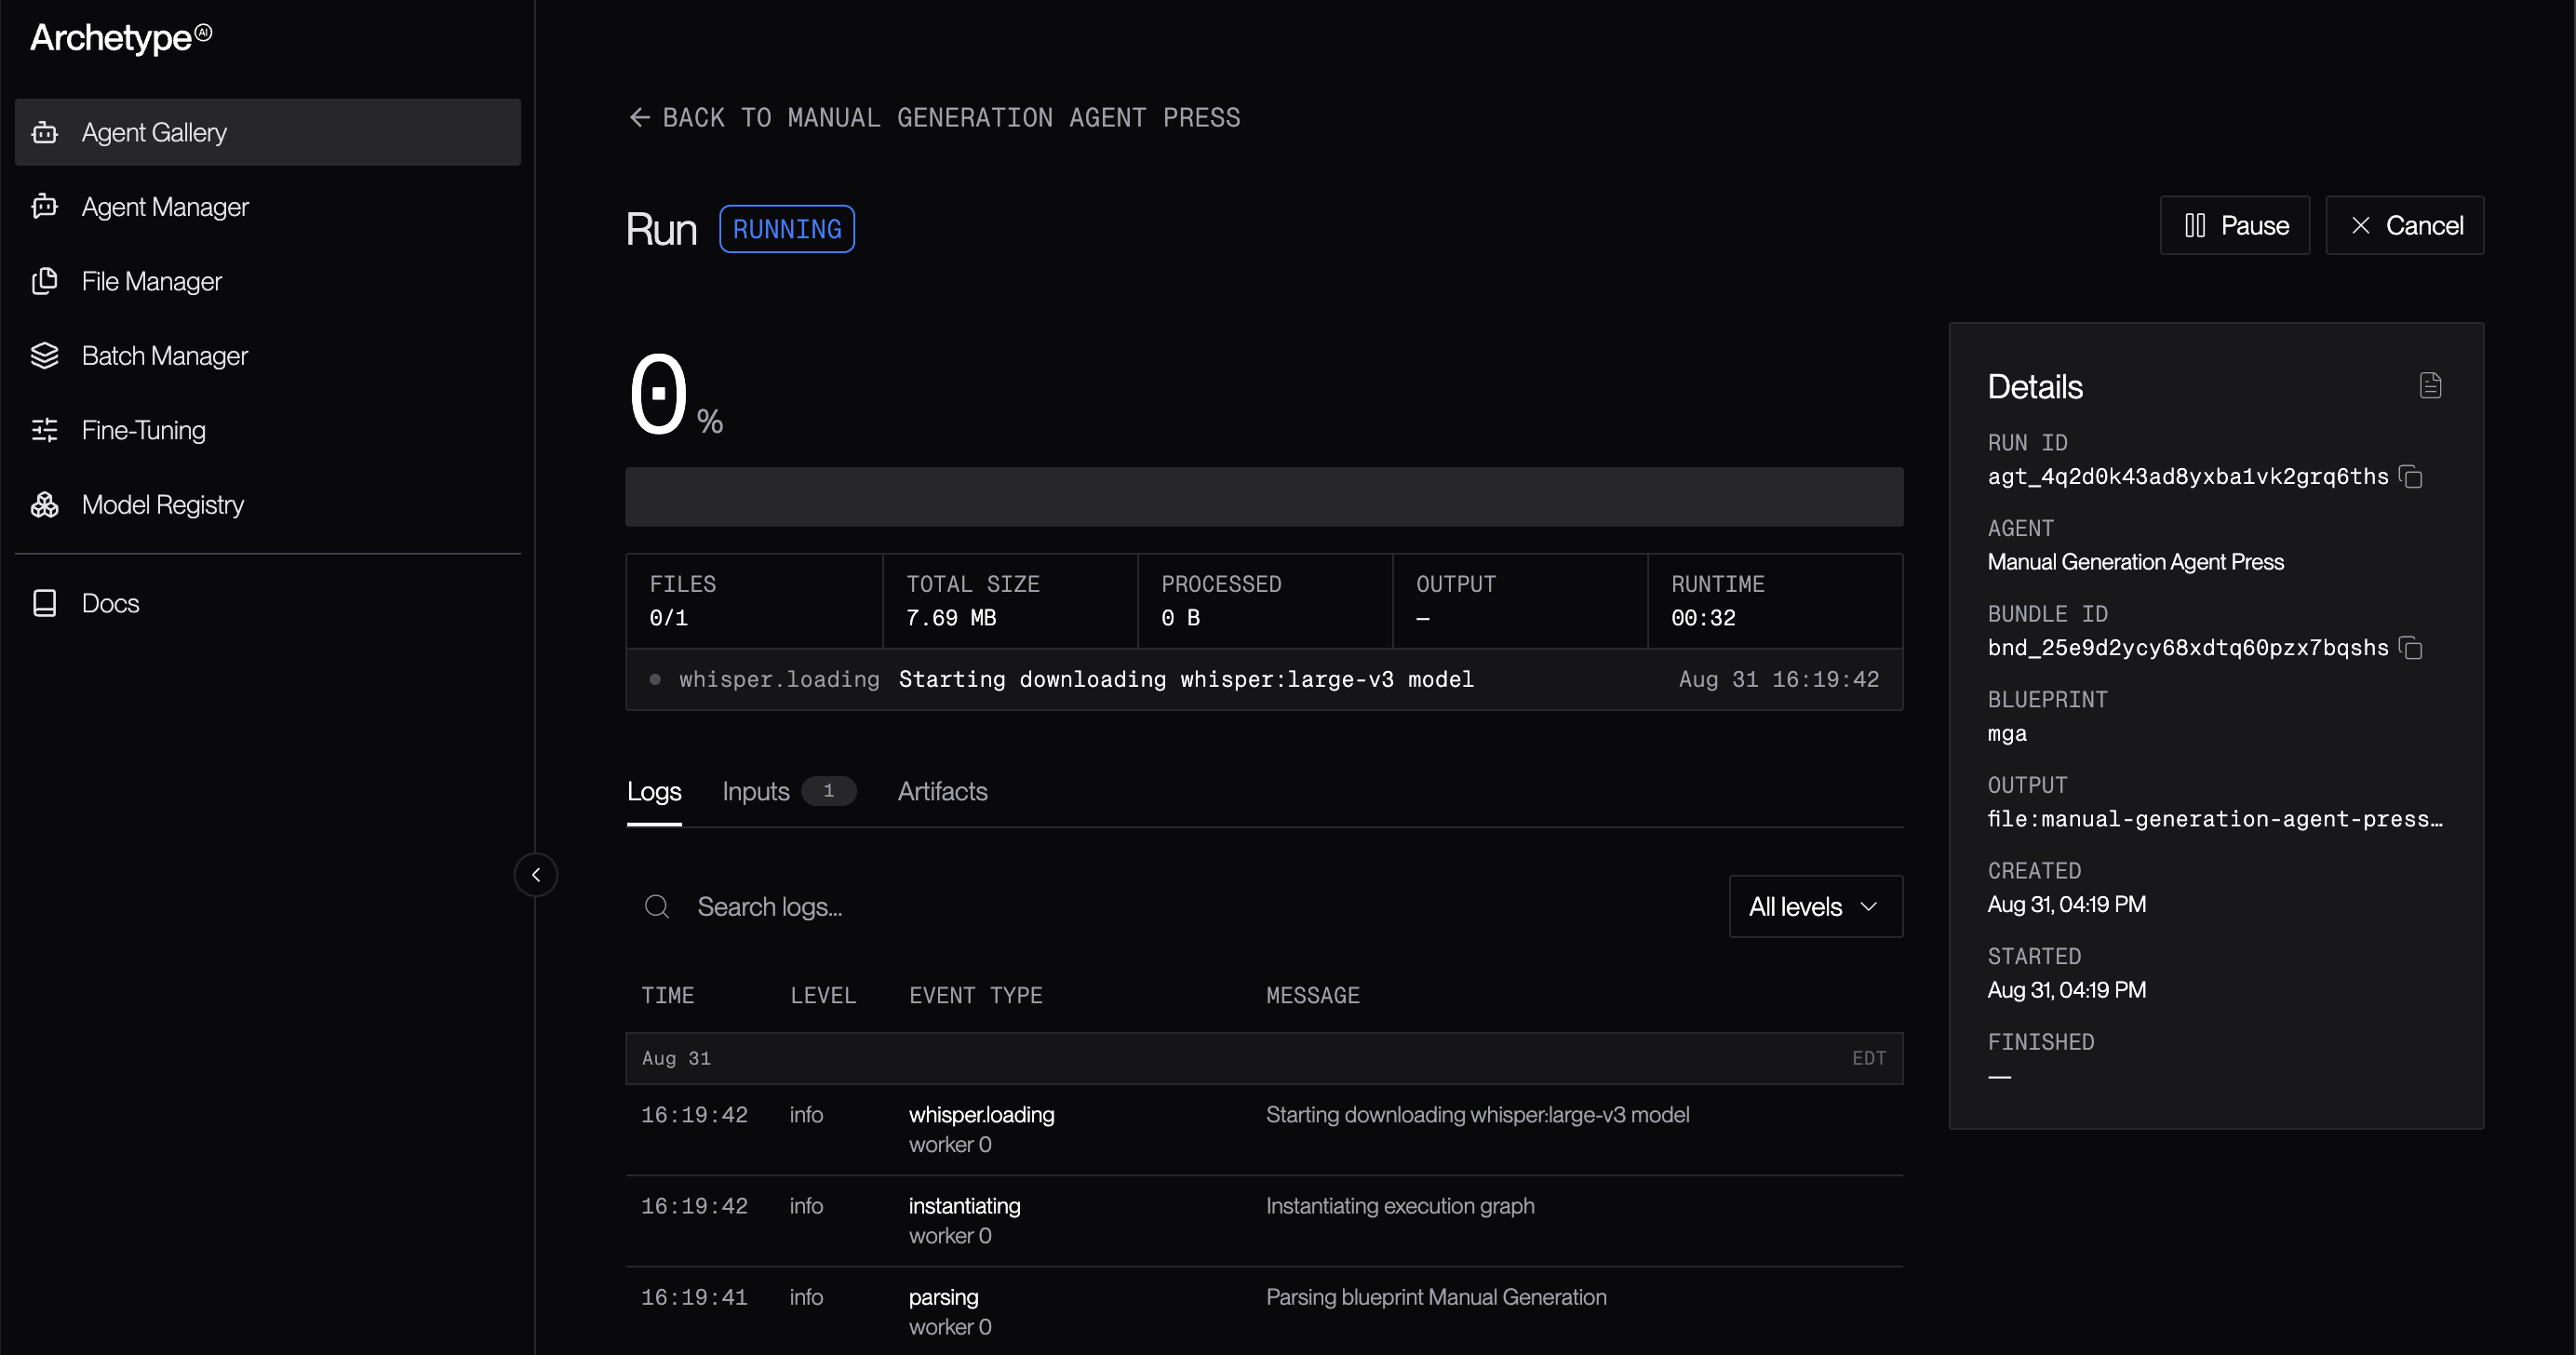
Task: Click the MESSAGE column header
Action: (x=1313, y=995)
